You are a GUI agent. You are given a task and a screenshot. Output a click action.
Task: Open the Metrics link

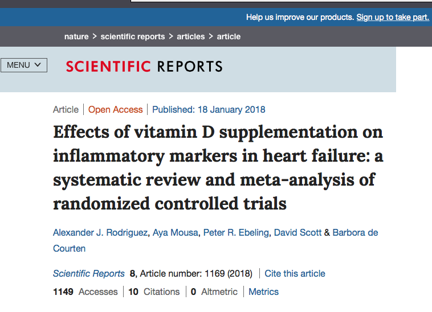263,292
